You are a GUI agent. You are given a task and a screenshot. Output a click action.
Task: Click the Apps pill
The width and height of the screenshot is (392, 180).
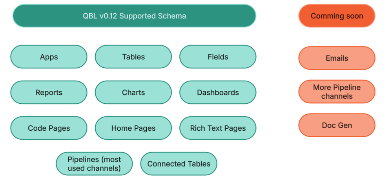tap(49, 57)
